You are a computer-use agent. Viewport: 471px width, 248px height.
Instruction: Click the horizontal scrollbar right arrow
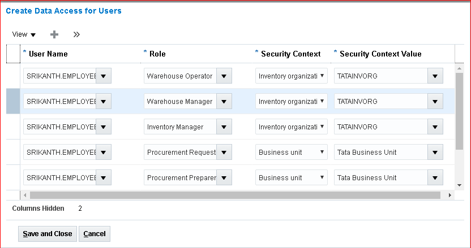click(450, 195)
